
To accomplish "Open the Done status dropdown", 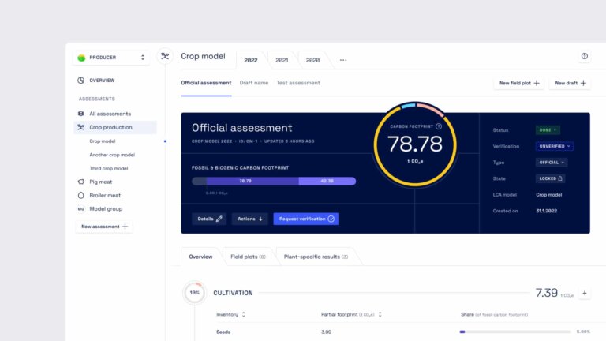I will (548, 129).
